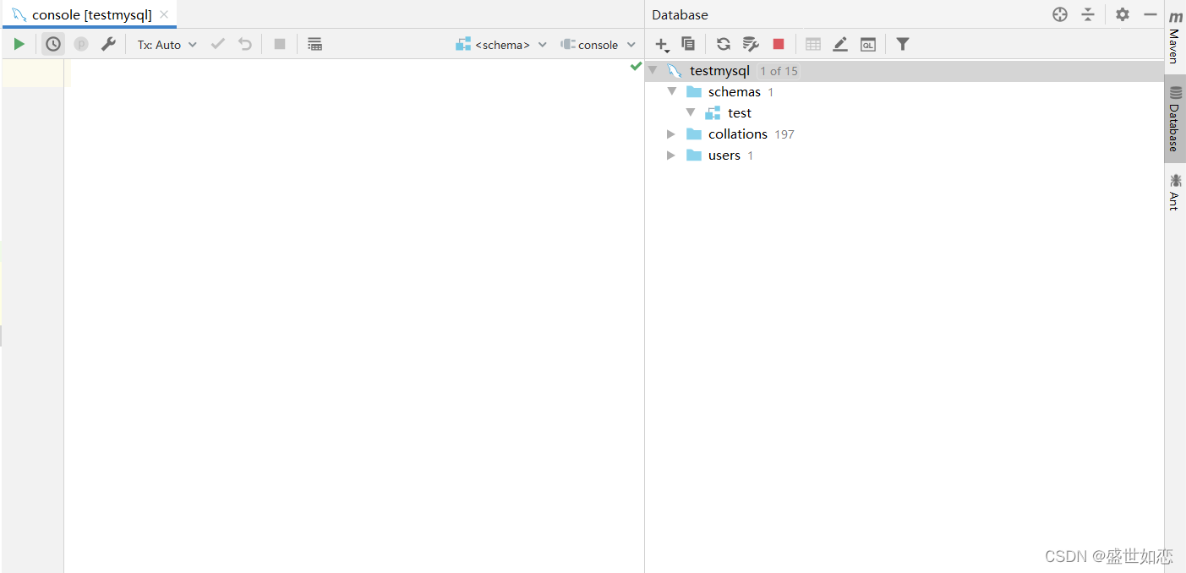Open the filter funnel in Database panel
1186x573 pixels.
click(x=902, y=44)
